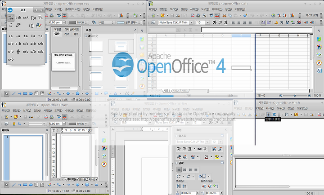Image resolution: width=324 pixels, height=195 pixels.
Task: Switch to 시트2 sheet tab in Calc
Action: click(x=176, y=91)
